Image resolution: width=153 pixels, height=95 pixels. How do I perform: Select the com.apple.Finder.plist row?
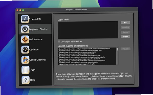pyautogui.click(x=87, y=64)
